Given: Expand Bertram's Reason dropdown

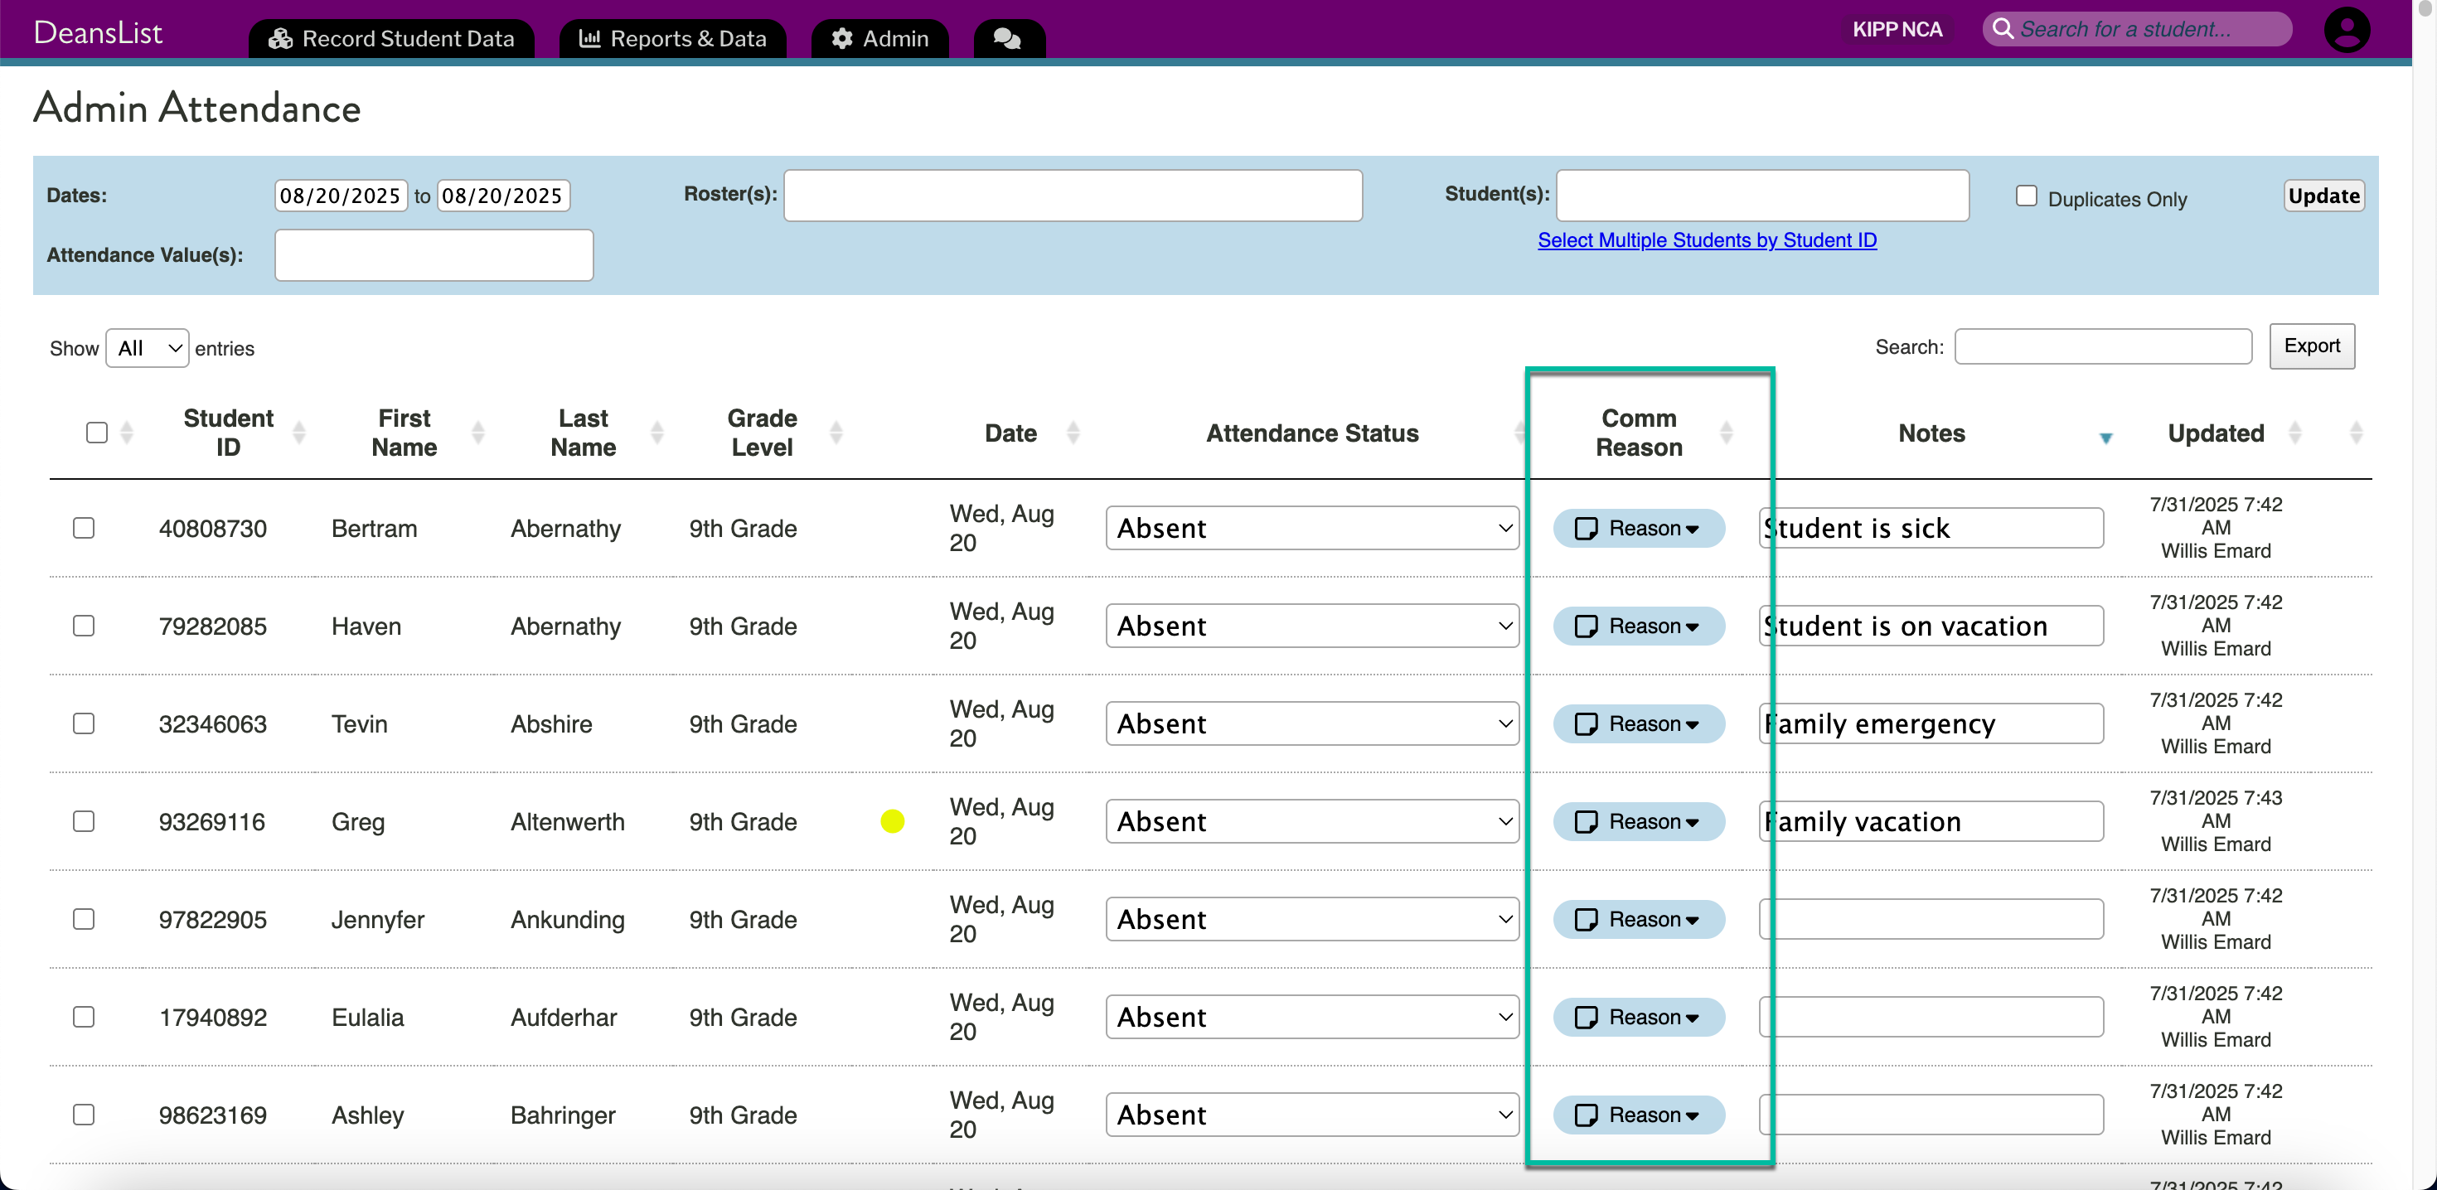Looking at the screenshot, I should click(1639, 528).
